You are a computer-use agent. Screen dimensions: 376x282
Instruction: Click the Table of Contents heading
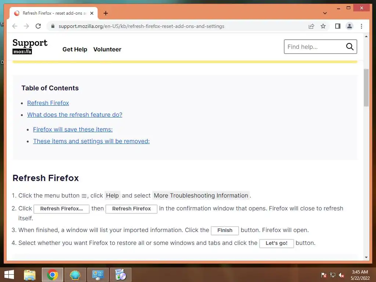[50, 88]
